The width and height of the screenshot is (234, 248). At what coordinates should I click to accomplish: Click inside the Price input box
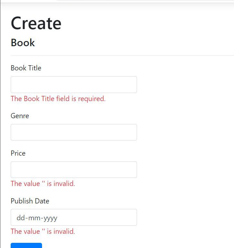[74, 170]
